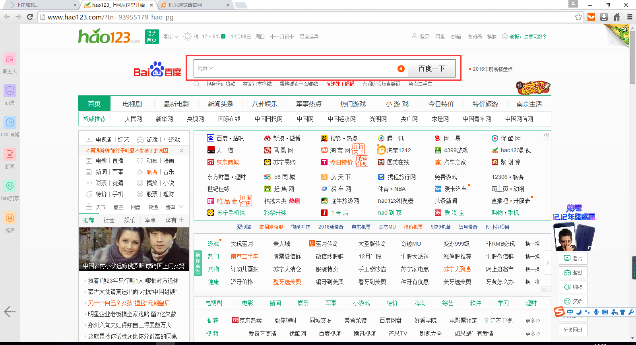Go to browser home page icon
Viewport: 636px width, 345px height.
tap(617, 17)
